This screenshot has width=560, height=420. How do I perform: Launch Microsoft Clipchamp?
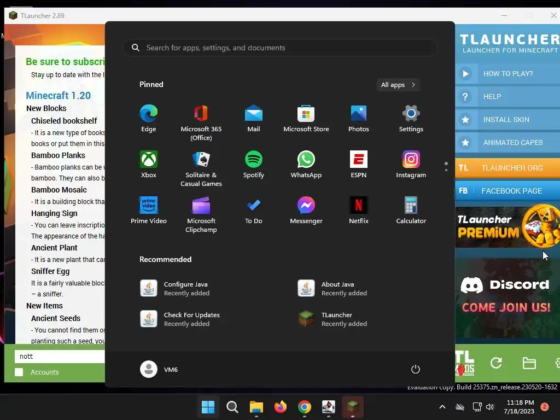point(201,214)
